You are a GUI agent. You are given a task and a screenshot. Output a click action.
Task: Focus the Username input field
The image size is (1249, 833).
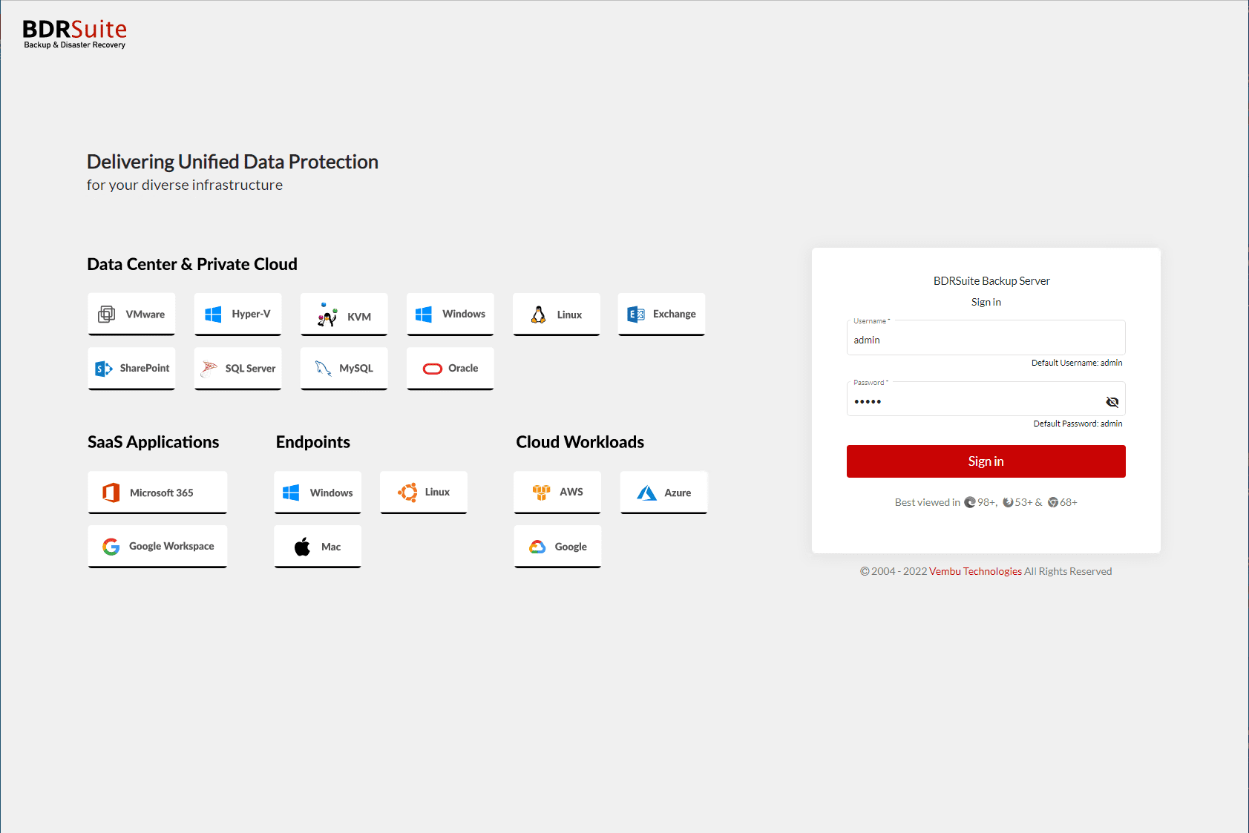[986, 338]
